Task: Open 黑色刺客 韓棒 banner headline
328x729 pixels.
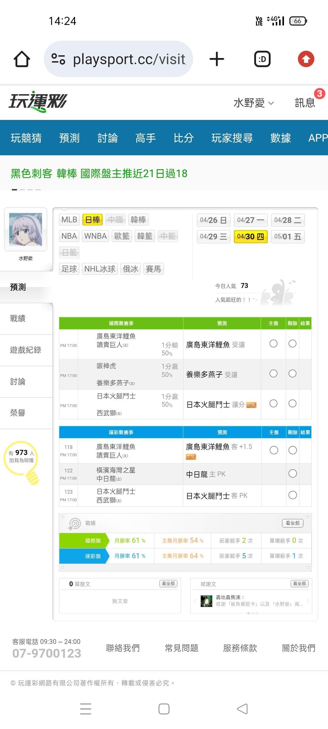Action: tap(99, 173)
